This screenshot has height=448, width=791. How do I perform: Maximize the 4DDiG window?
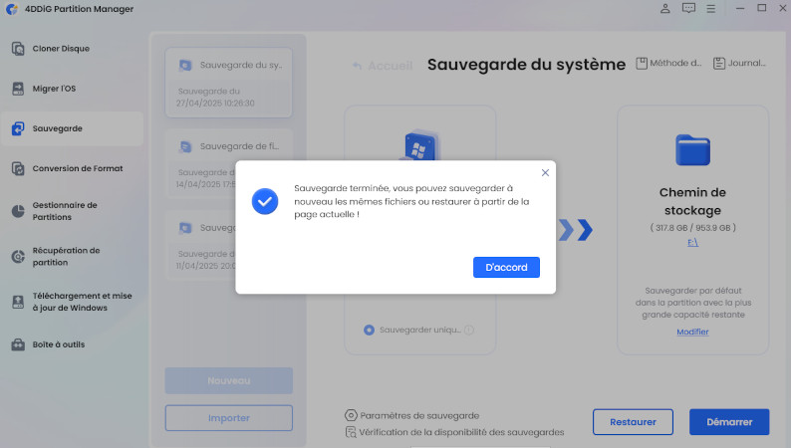[762, 8]
